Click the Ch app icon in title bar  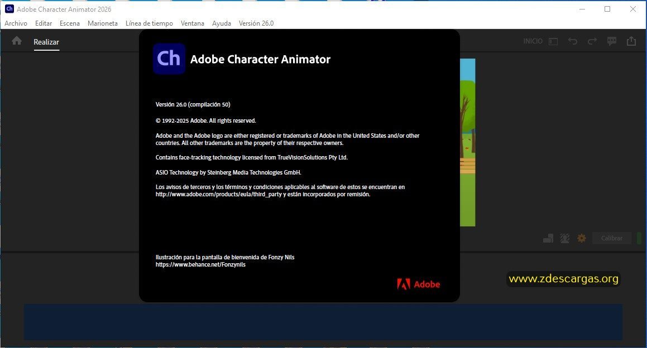coord(9,9)
